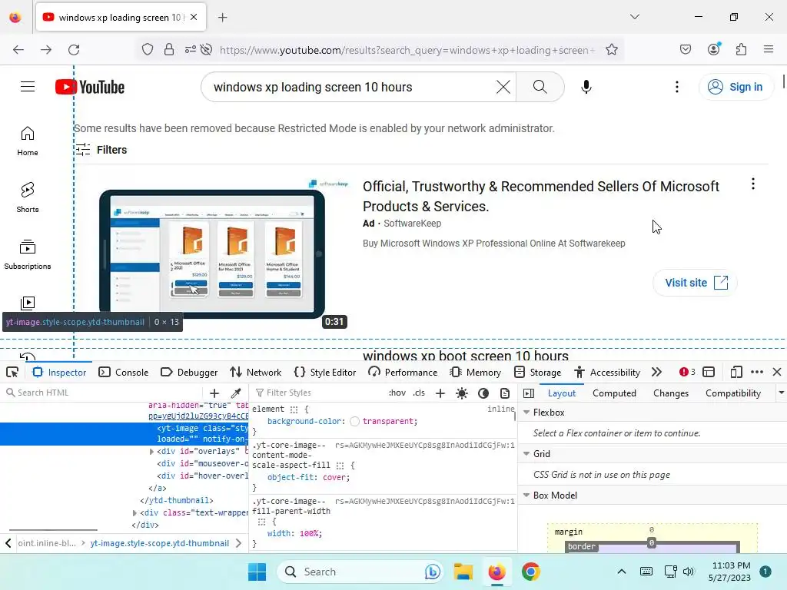787x590 pixels.
Task: Switch to the Debugger tab
Action: pyautogui.click(x=189, y=373)
